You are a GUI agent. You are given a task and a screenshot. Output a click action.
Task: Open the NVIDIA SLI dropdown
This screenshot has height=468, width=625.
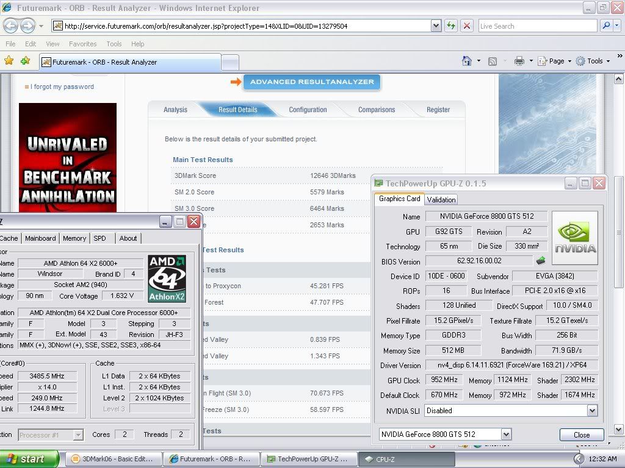(x=592, y=411)
